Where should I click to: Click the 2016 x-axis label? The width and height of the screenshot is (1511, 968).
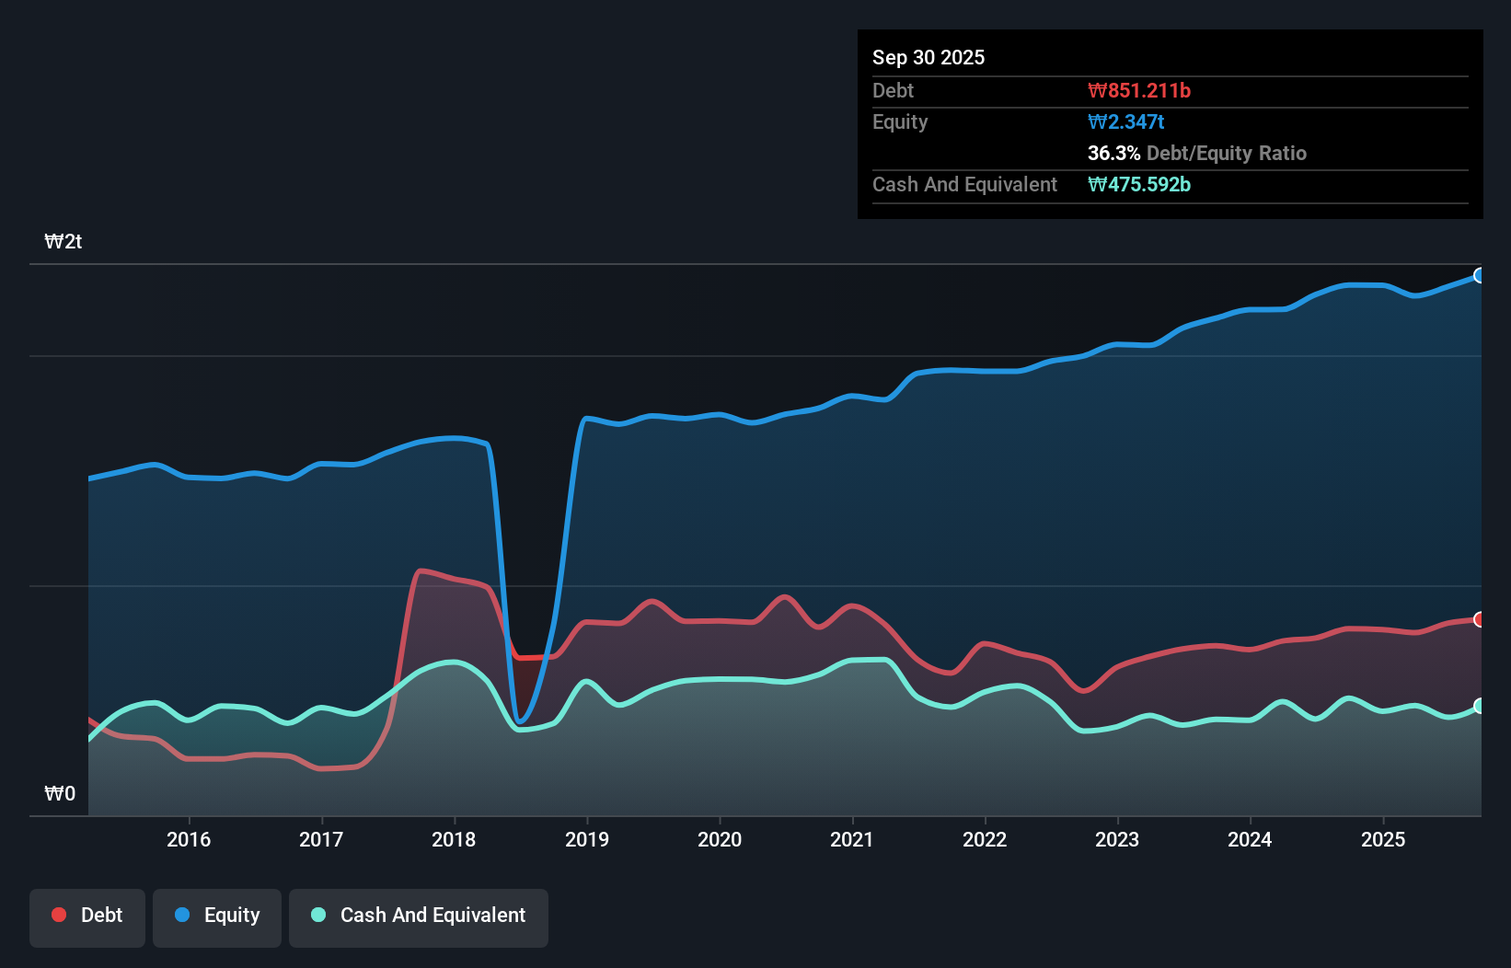(x=189, y=839)
